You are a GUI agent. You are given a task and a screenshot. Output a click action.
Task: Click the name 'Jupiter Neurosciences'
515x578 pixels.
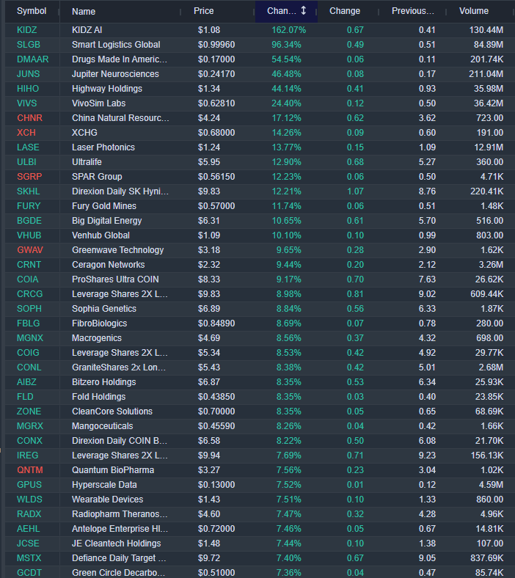coord(115,74)
